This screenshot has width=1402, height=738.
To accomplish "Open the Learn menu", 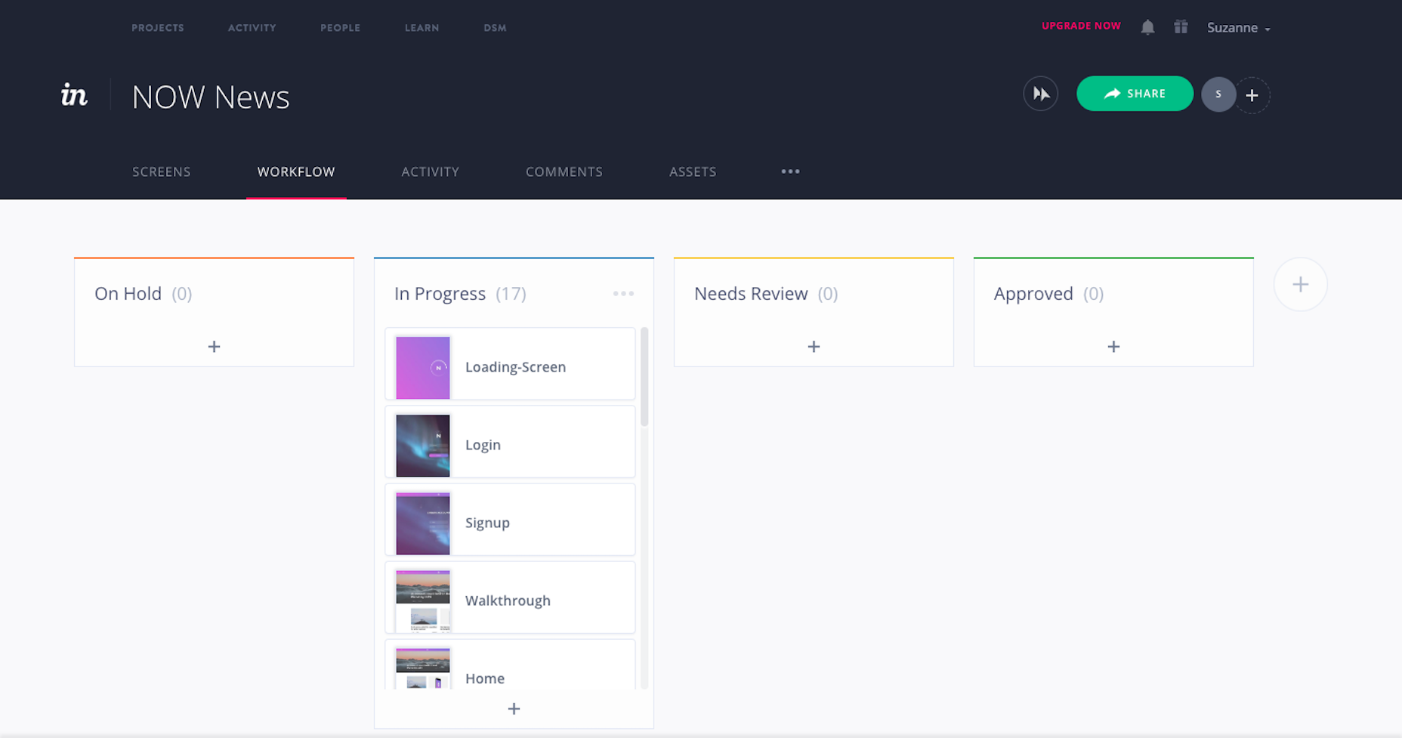I will pyautogui.click(x=422, y=28).
